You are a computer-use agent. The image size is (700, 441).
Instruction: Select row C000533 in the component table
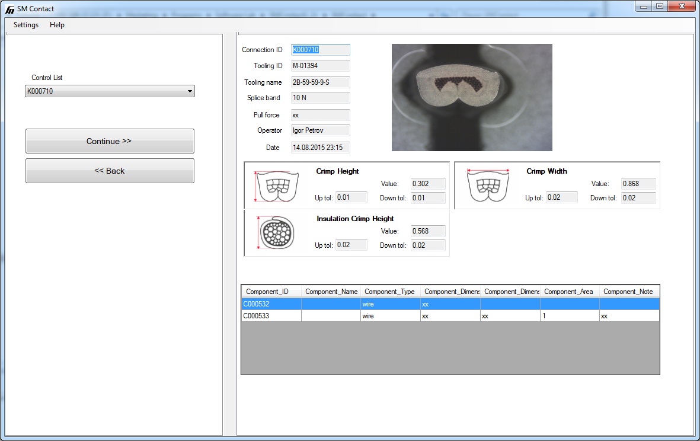tap(271, 317)
